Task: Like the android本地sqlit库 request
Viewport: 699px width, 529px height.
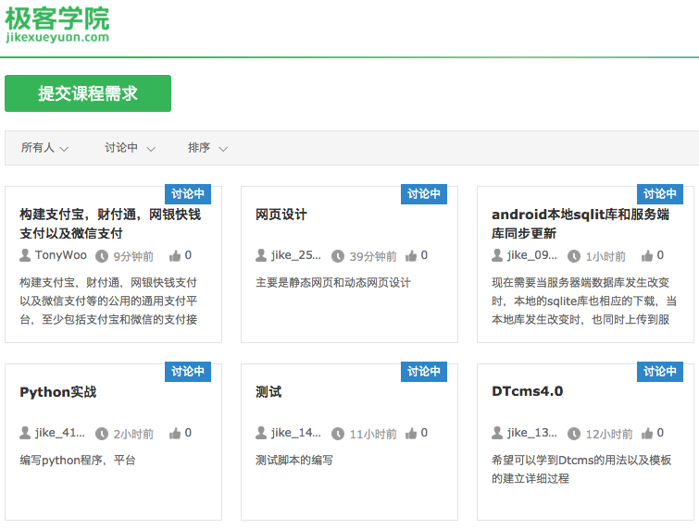Action: 647,255
